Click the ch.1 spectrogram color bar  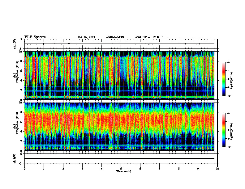[224, 79]
